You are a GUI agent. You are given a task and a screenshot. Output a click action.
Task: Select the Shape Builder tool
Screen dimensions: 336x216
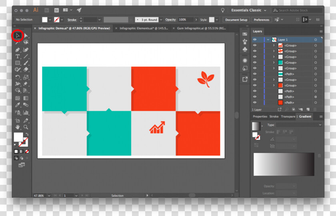click(x=18, y=90)
